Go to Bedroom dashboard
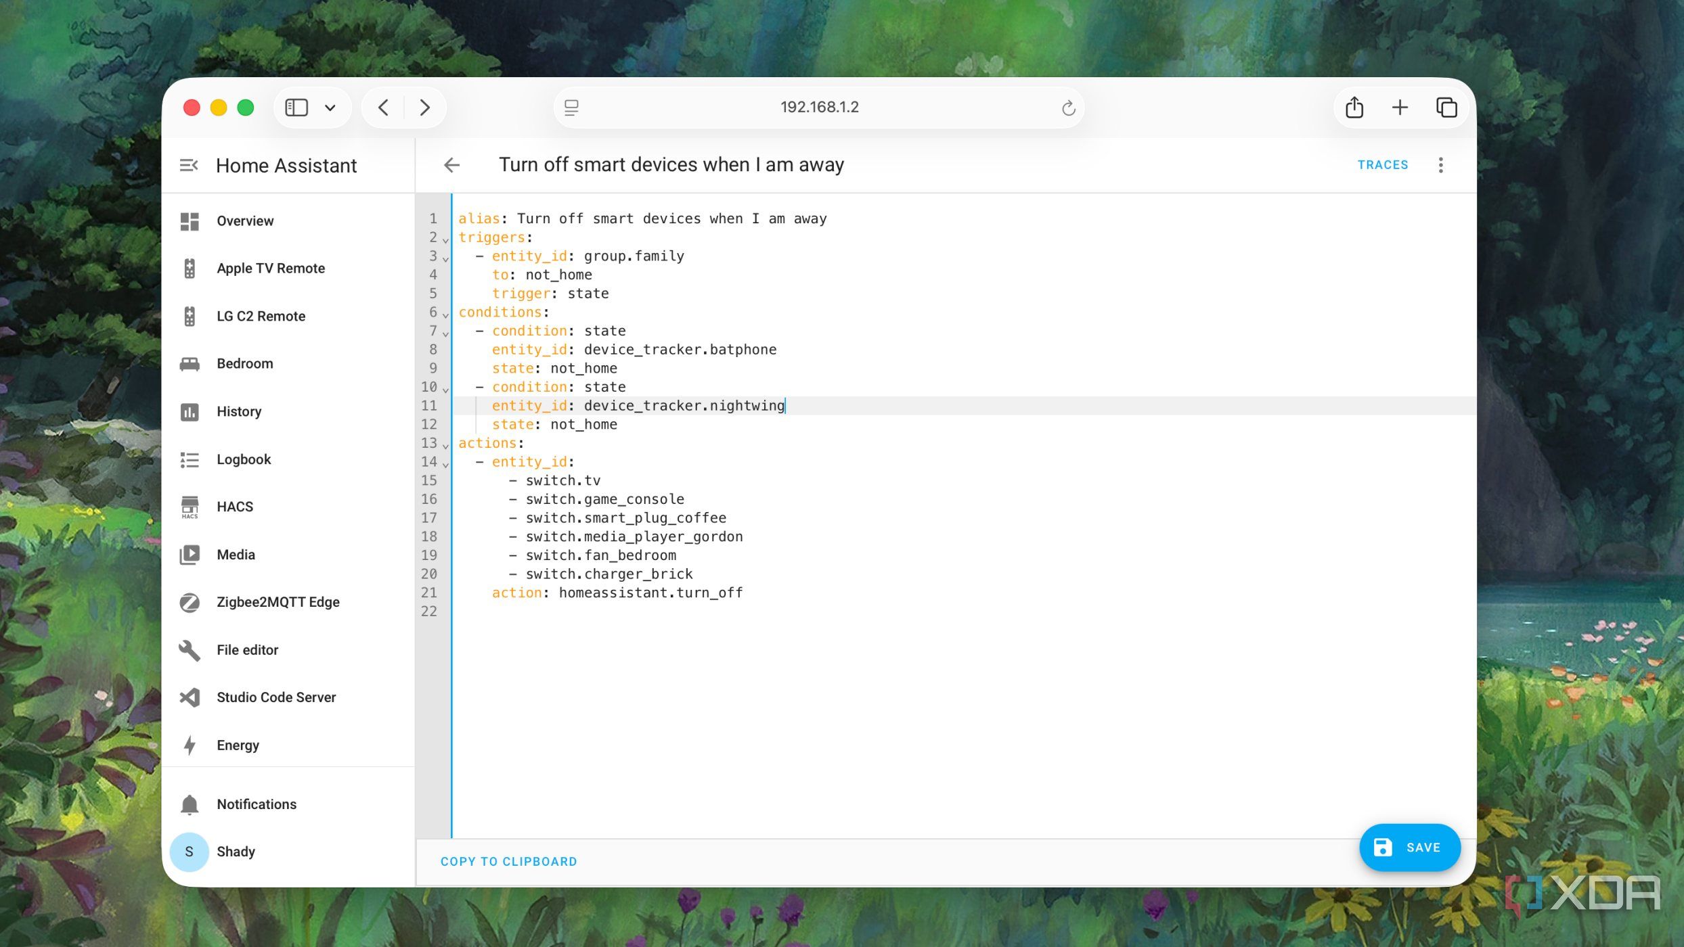 (288, 364)
